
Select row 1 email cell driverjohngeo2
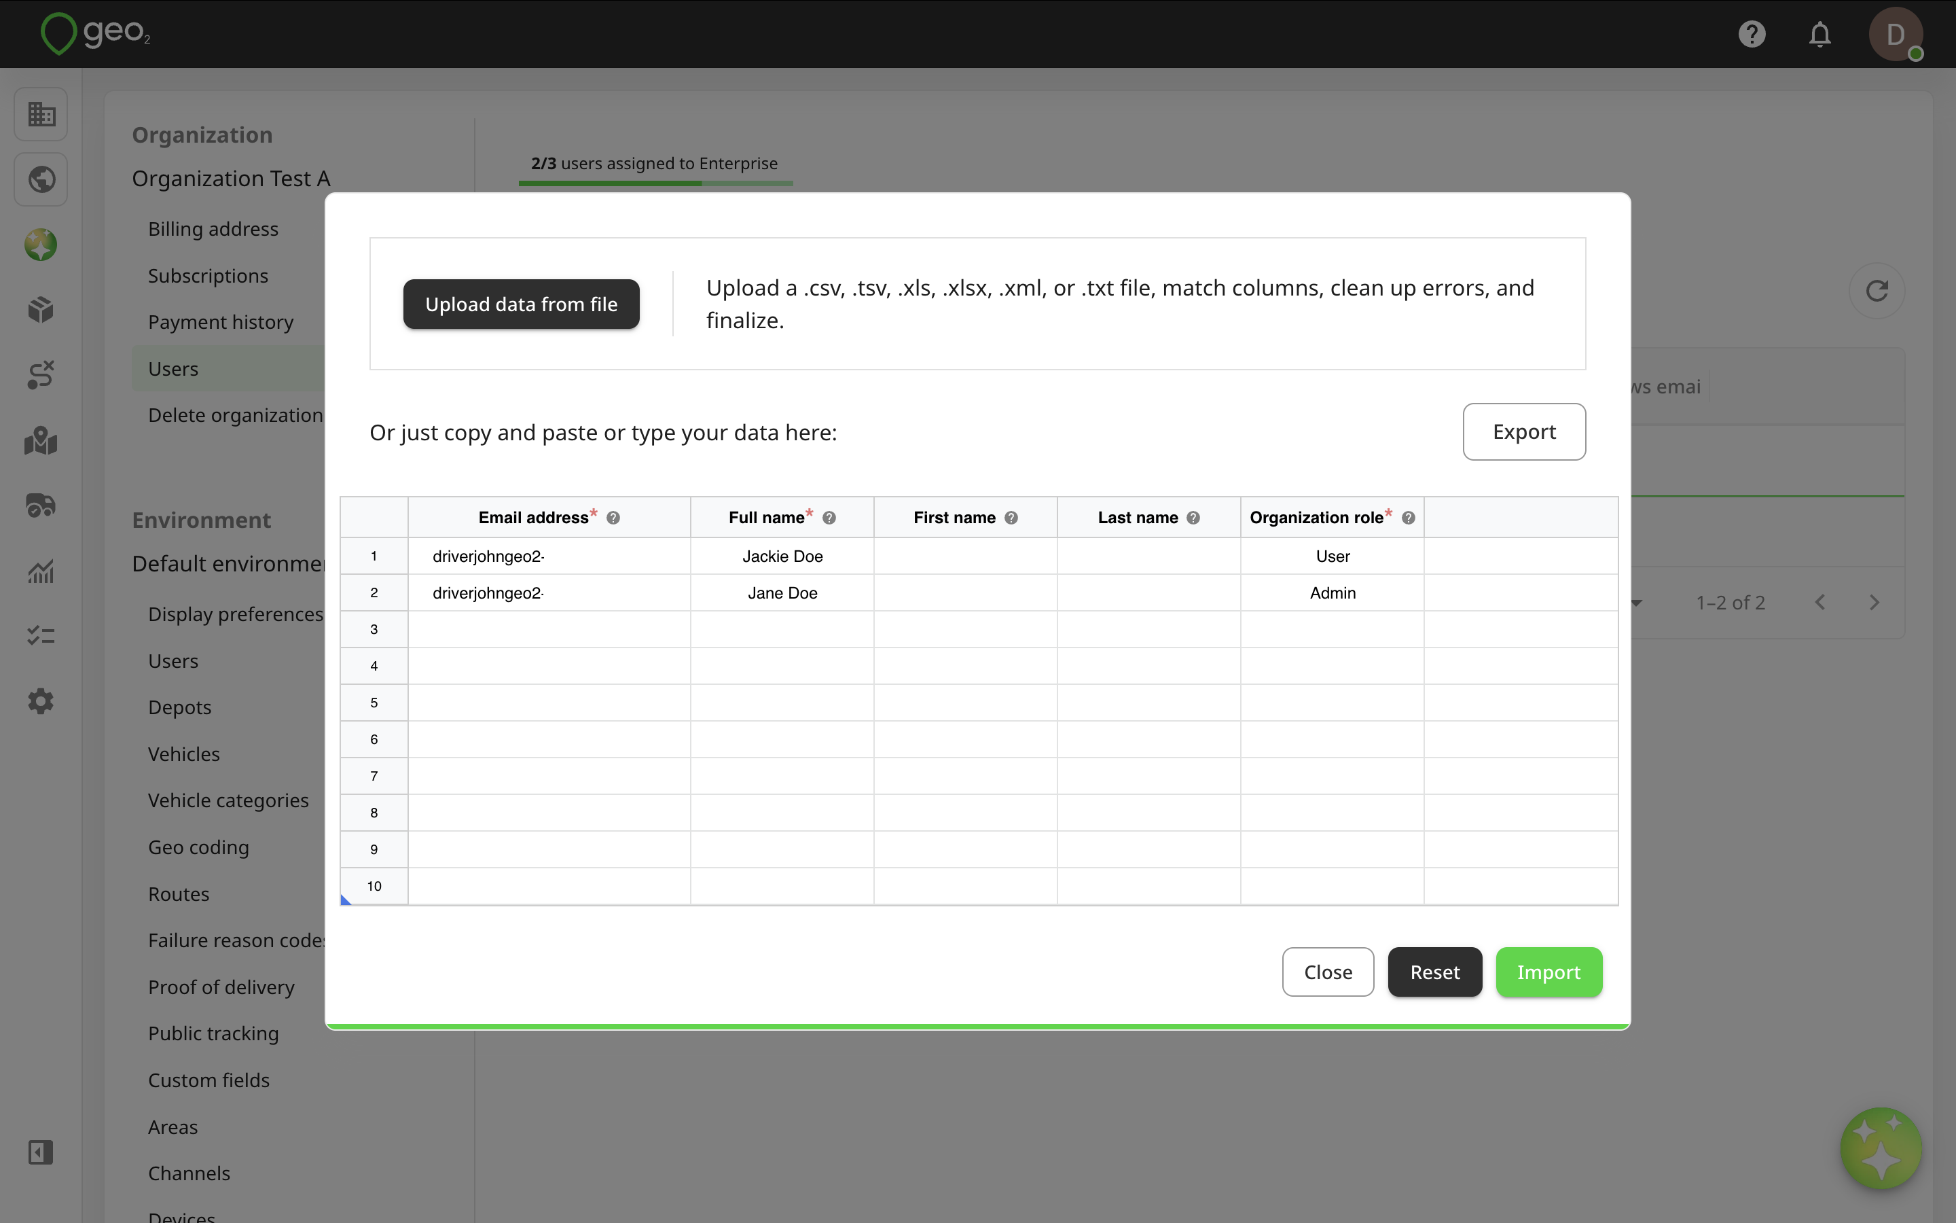(549, 556)
